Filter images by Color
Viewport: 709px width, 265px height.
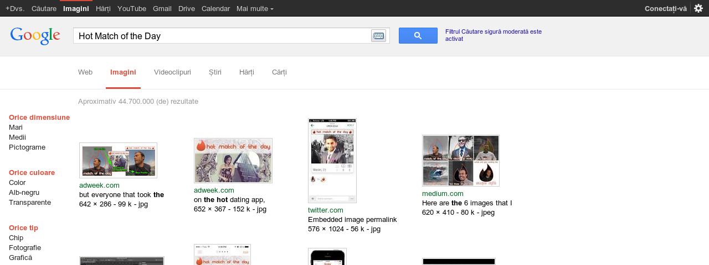click(x=17, y=183)
